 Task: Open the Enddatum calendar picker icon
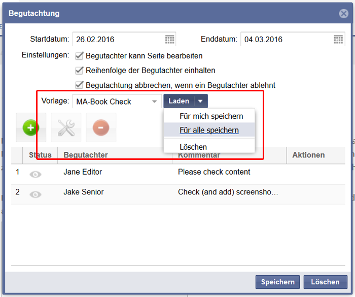[x=338, y=40]
